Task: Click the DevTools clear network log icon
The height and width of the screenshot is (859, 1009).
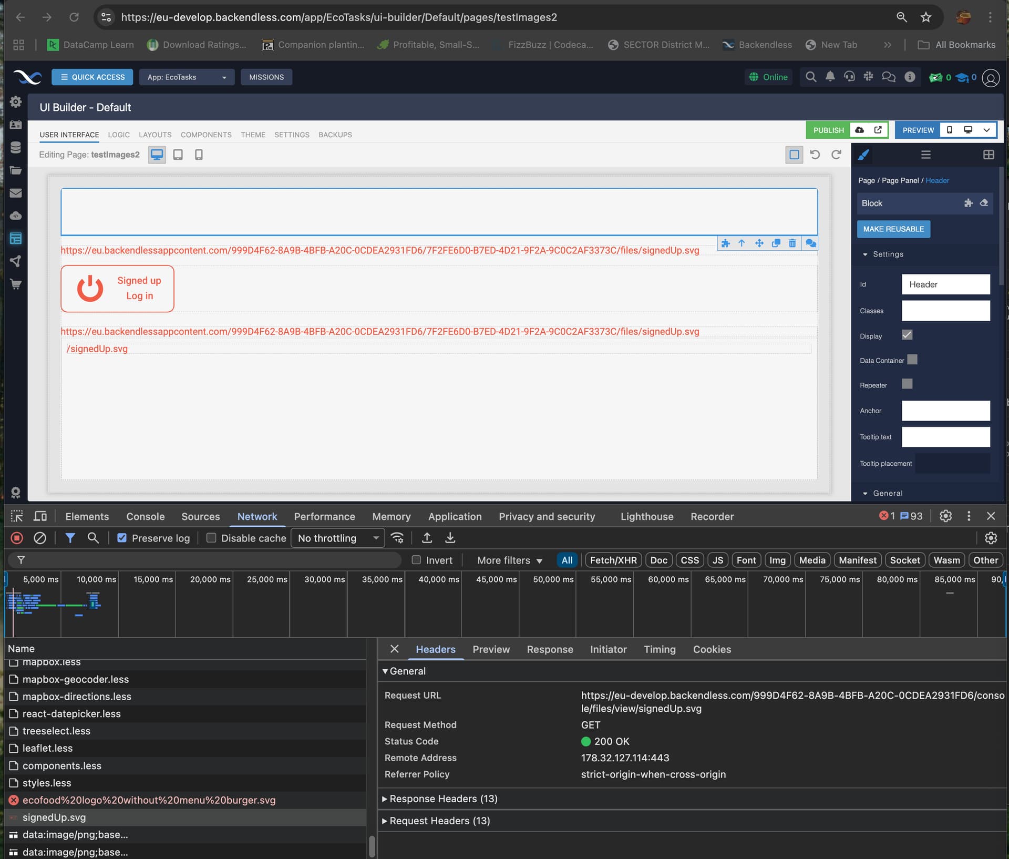Action: pos(40,538)
